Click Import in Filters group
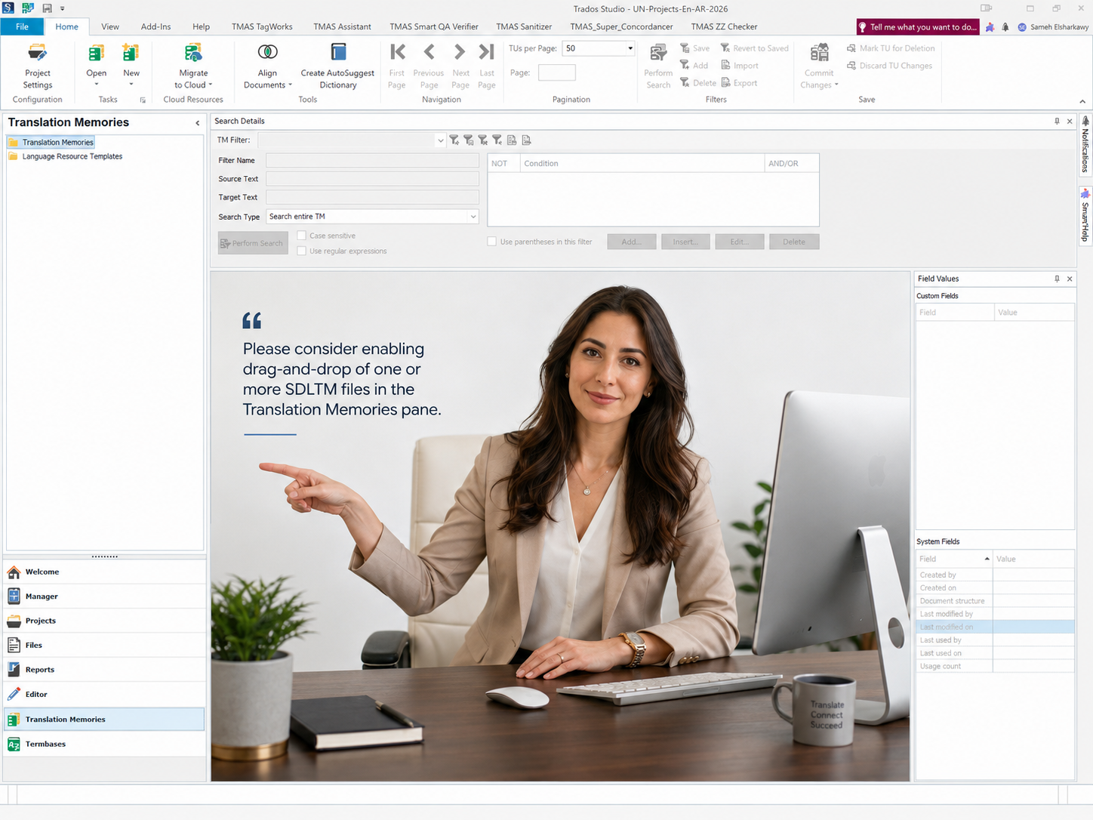The height and width of the screenshot is (820, 1093). tap(739, 66)
